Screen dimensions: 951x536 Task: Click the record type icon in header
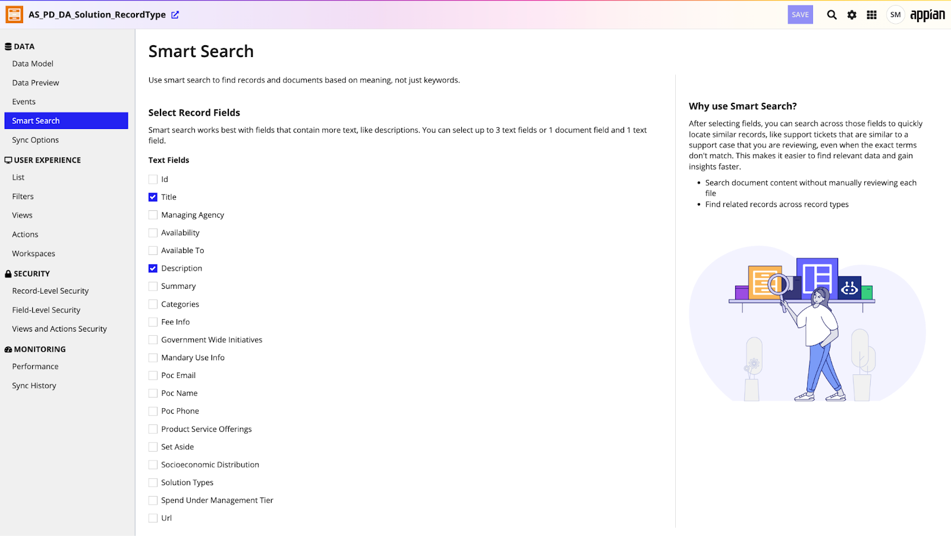(14, 14)
